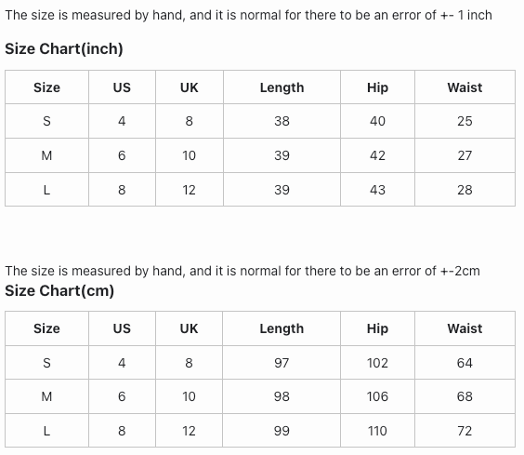Select the Length header in inch table
The height and width of the screenshot is (455, 524).
282,87
